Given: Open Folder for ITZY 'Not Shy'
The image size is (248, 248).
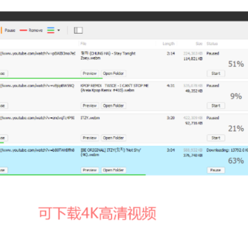Looking at the screenshot, I should pos(114,170).
